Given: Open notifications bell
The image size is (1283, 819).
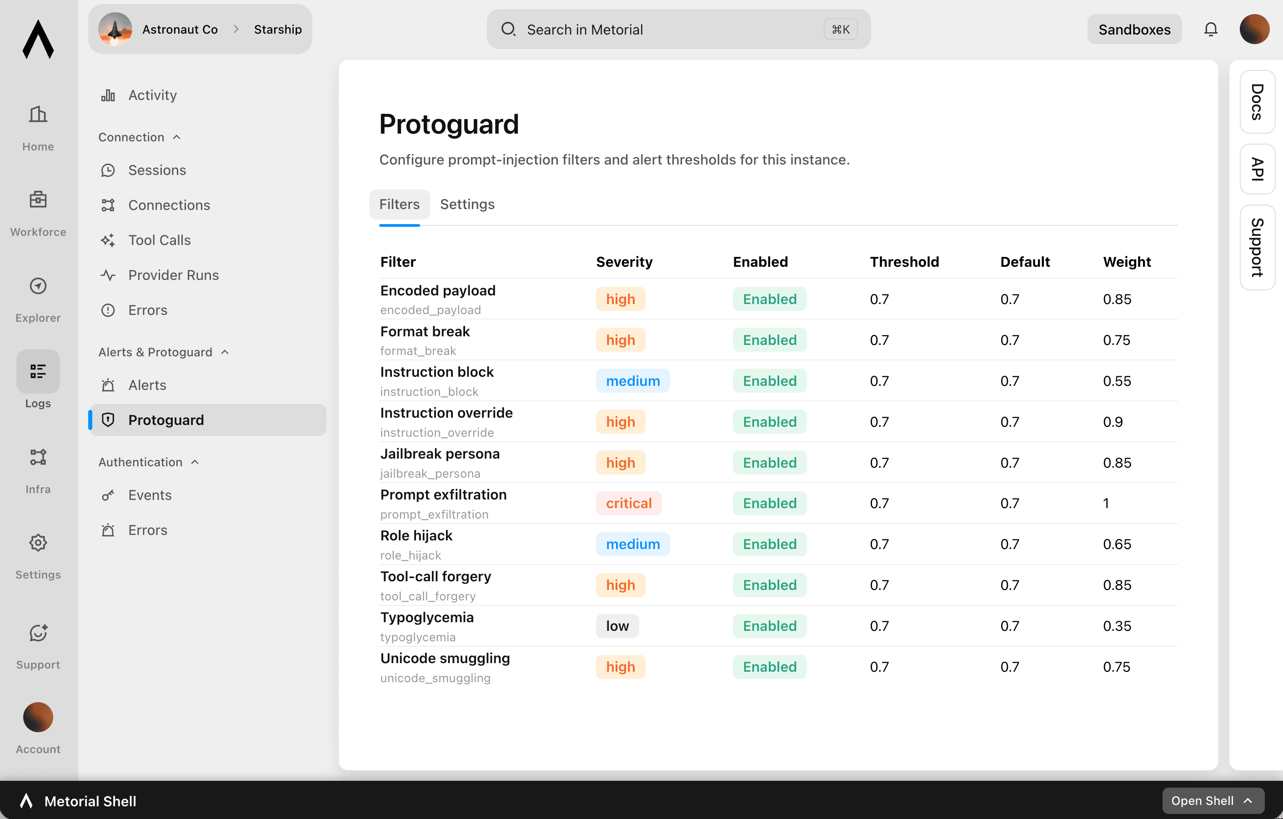Looking at the screenshot, I should pyautogui.click(x=1211, y=29).
